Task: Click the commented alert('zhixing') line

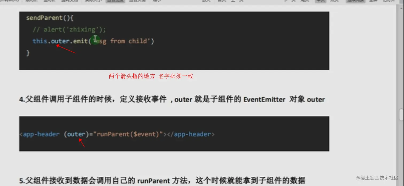Action: pos(69,29)
